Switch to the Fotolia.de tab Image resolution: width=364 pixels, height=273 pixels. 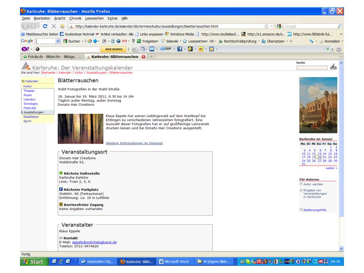point(52,57)
